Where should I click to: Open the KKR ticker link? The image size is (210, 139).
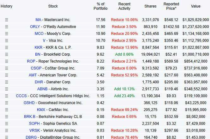[x=39, y=47]
